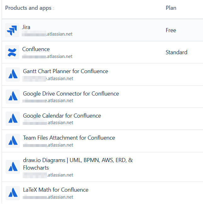Click the Free plan value for Jira
This screenshot has width=203, height=204.
click(171, 30)
